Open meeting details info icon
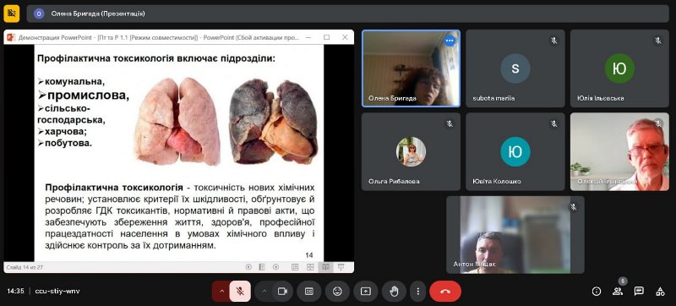676x306 pixels. [597, 292]
